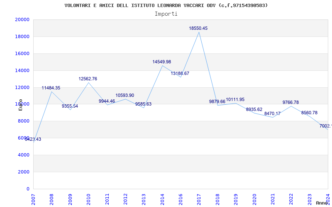Click the 8560.78 data label
Viewport: 332px width, 207px height.
click(309, 113)
